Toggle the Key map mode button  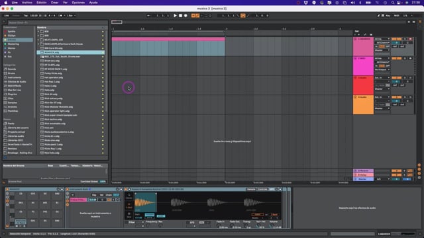[x=388, y=16]
